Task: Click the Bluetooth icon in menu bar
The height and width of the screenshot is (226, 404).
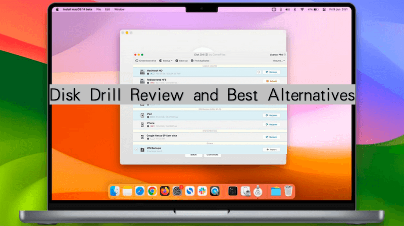Action: (x=295, y=9)
